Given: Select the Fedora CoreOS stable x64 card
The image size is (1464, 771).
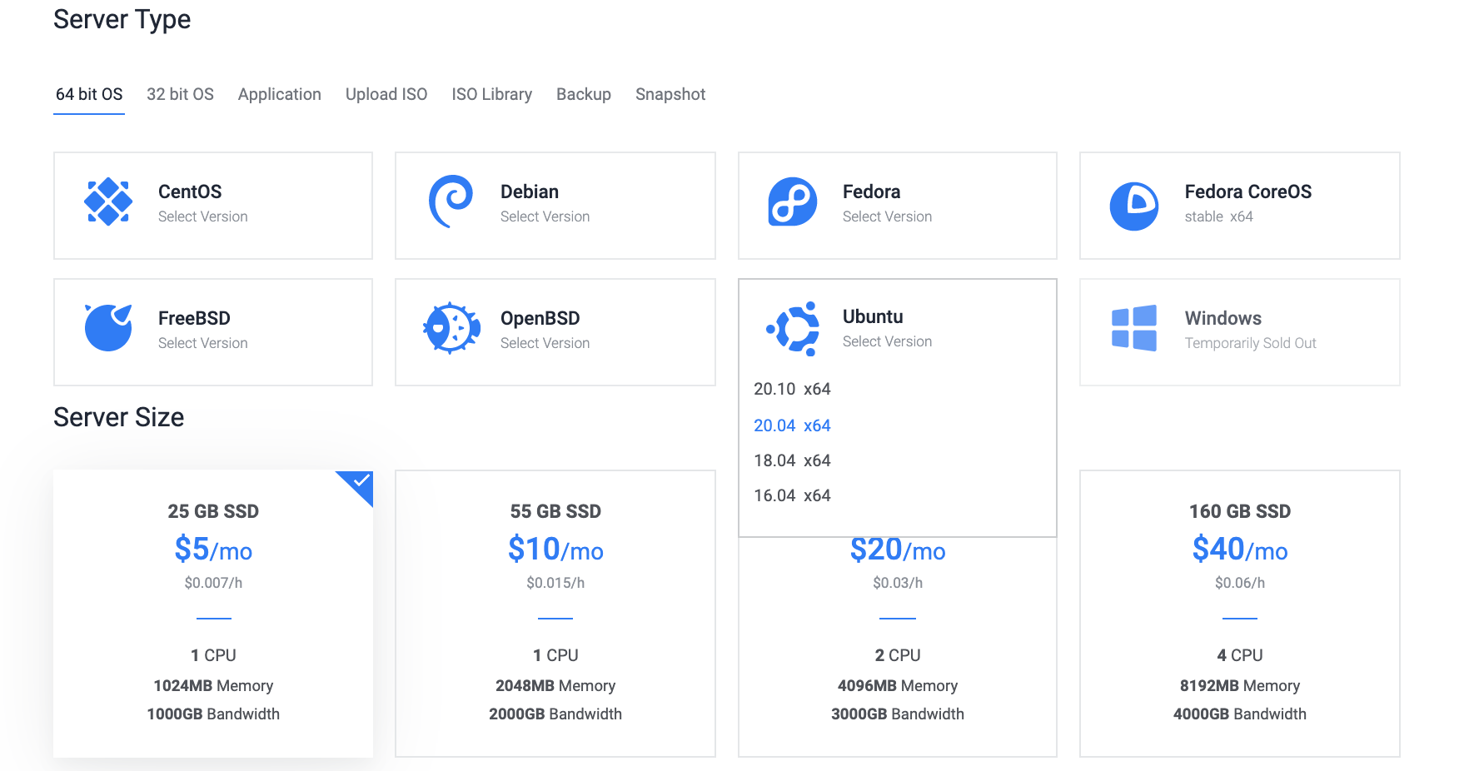Looking at the screenshot, I should click(1239, 206).
